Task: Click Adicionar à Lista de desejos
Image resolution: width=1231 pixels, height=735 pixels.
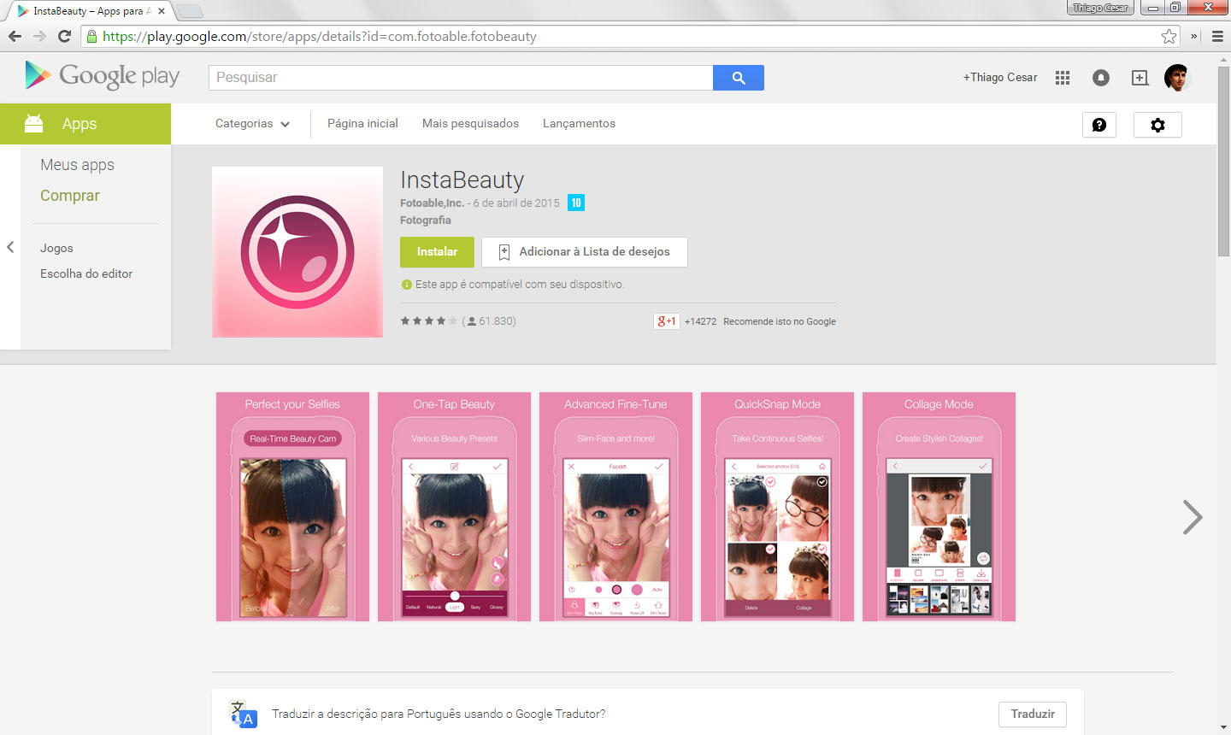Action: pos(585,252)
